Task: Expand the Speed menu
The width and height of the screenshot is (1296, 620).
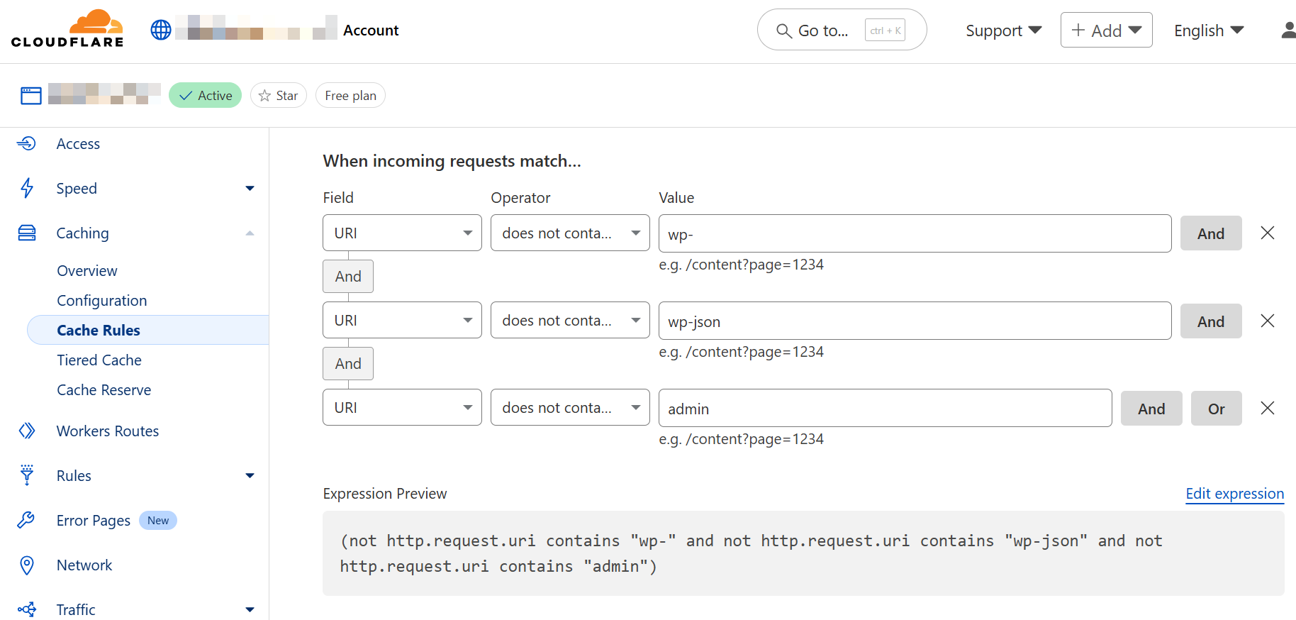Action: [x=250, y=188]
